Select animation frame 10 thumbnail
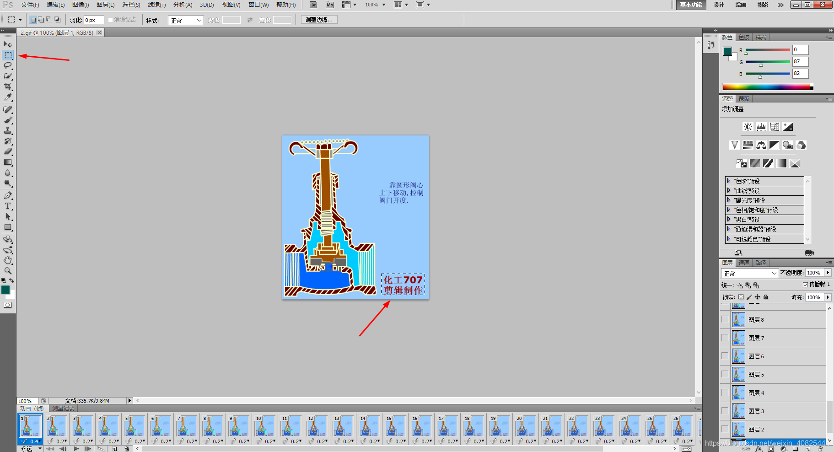The height and width of the screenshot is (452, 834). click(264, 427)
